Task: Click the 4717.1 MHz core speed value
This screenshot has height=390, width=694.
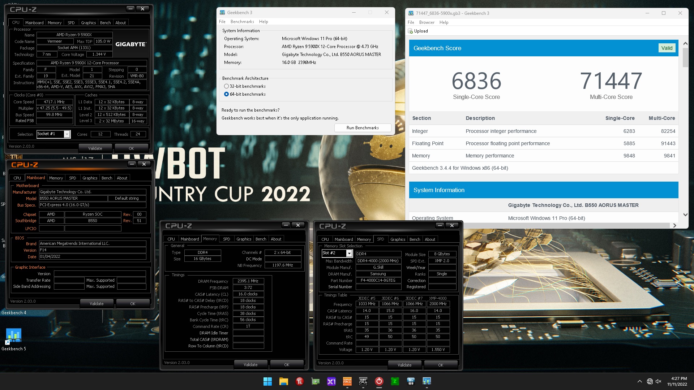Action: [54, 102]
